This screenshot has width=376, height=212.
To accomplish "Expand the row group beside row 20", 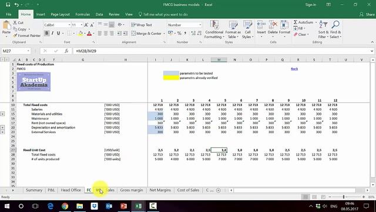I will click(x=2, y=127).
